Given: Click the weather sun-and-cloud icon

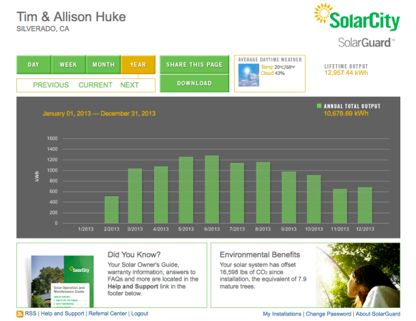Looking at the screenshot, I should (249, 75).
